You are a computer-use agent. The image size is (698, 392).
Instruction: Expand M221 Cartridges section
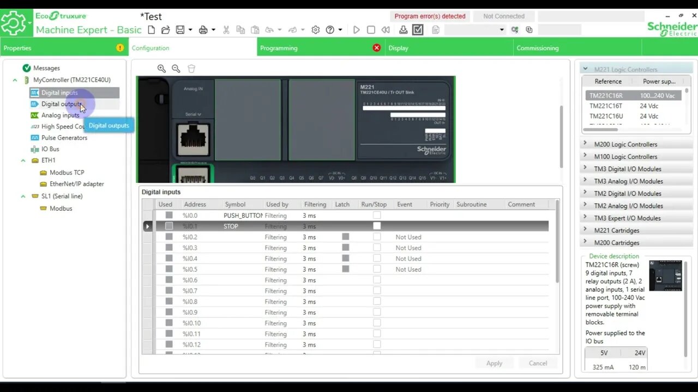585,230
